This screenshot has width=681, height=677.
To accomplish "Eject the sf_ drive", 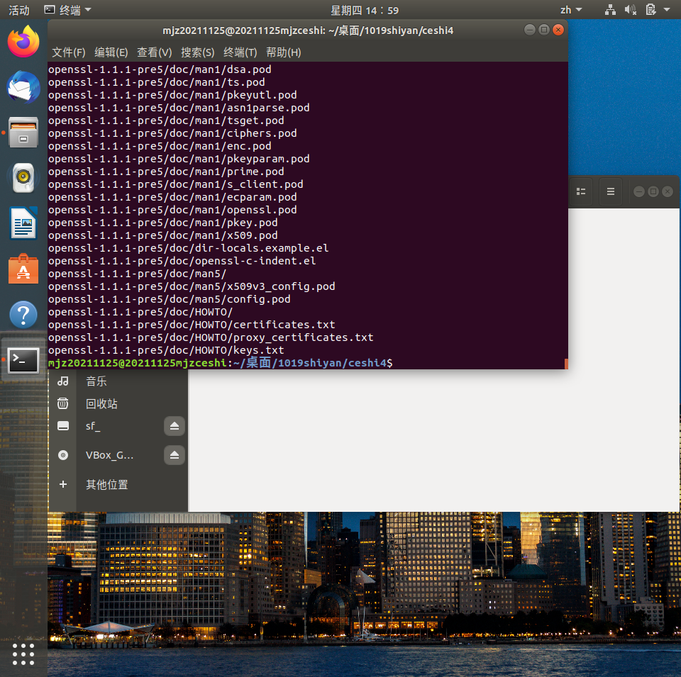I will tap(175, 426).
